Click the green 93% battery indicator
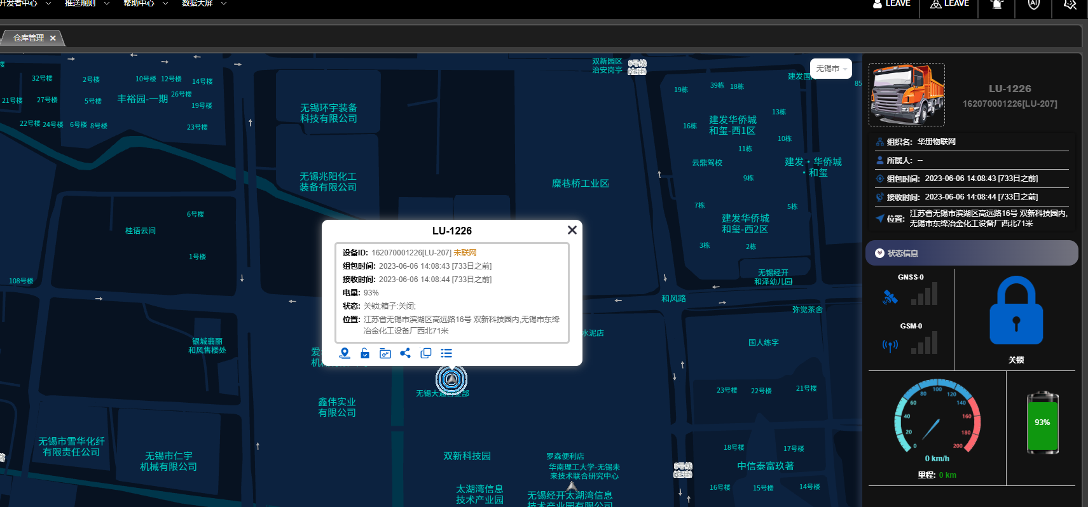1088x507 pixels. tap(1042, 422)
